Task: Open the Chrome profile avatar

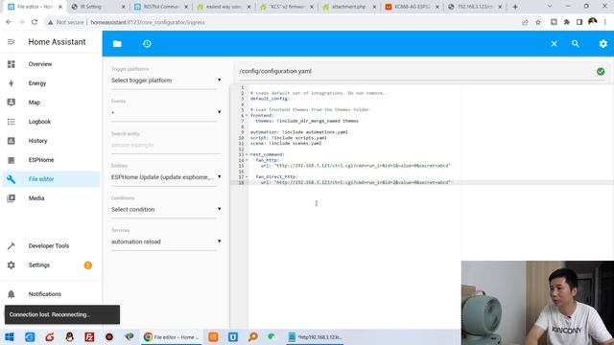Action: click(x=593, y=22)
